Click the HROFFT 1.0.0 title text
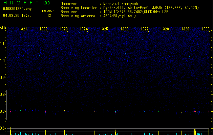Viewport: 213px width, 135px height. 26,3
